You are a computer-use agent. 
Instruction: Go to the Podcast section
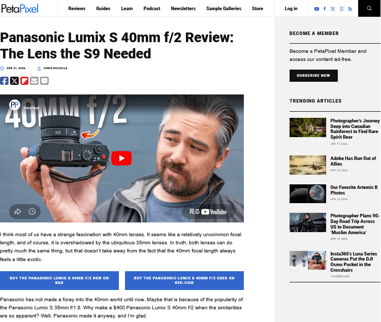tap(152, 9)
